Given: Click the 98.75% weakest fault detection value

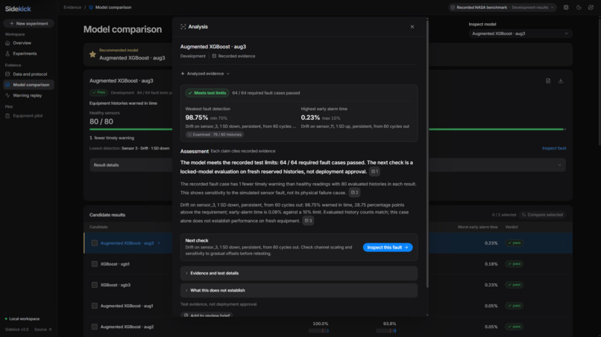Looking at the screenshot, I should tap(197, 118).
